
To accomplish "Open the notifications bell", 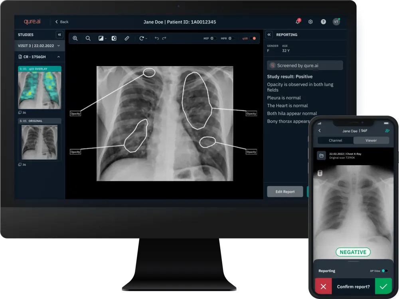I will [x=298, y=22].
